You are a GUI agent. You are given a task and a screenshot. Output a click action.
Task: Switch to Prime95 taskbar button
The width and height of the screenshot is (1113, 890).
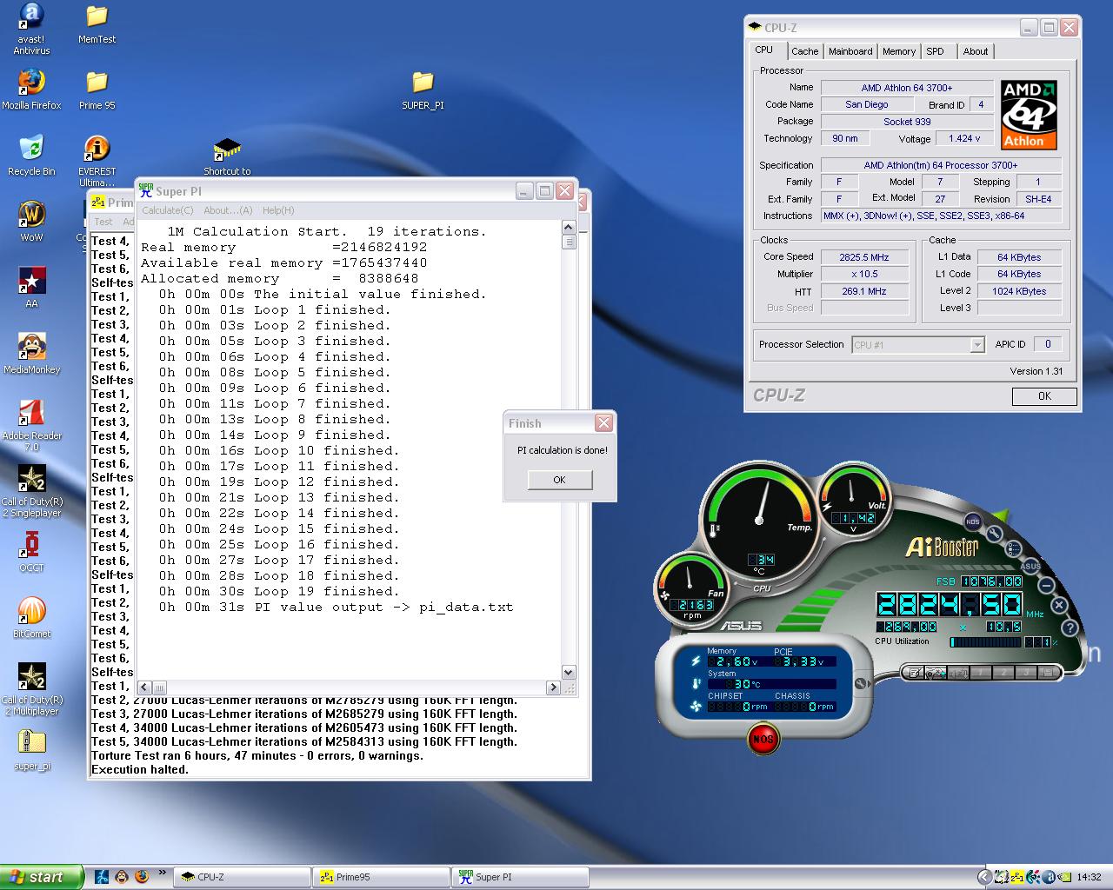pyautogui.click(x=381, y=877)
